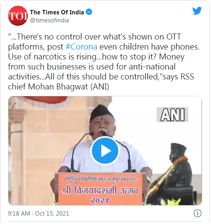Click The Times Of India display name

57,12
